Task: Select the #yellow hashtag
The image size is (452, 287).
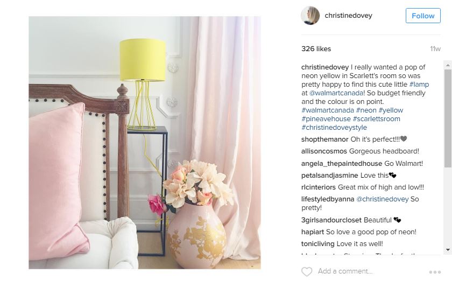Action: [391, 110]
